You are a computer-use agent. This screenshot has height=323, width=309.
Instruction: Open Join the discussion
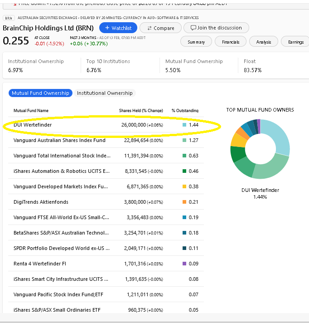click(216, 28)
